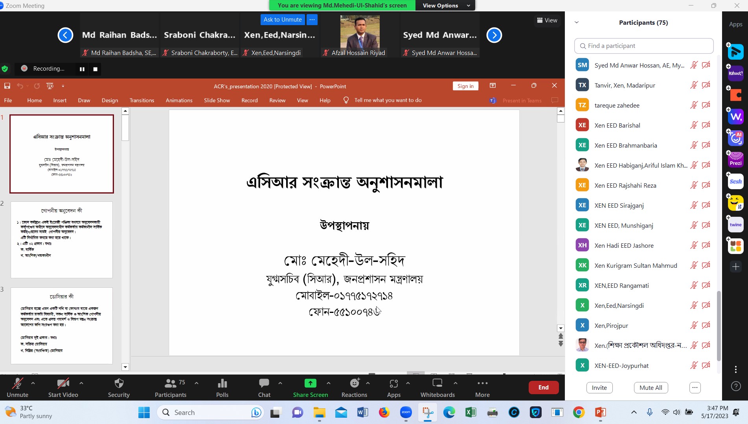Expand video options arrow next to Start Video
Screen dimensions: 748x424
pos(81,383)
